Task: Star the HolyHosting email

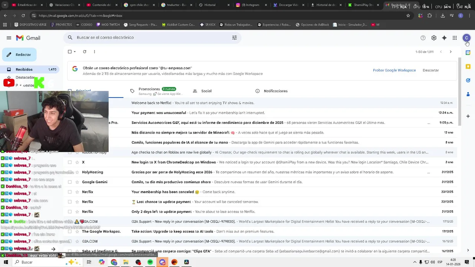Action: (77, 172)
